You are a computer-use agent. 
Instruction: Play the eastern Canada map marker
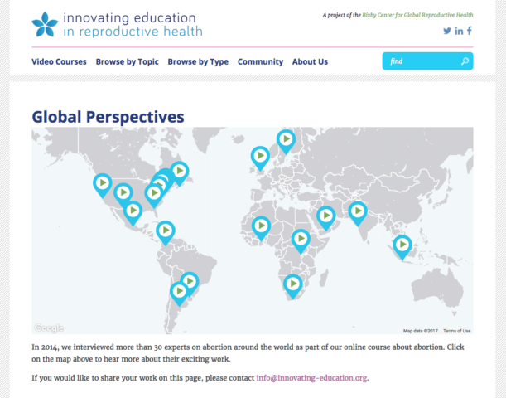(180, 174)
